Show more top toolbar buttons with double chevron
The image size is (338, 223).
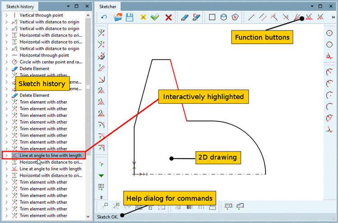[x=333, y=17]
